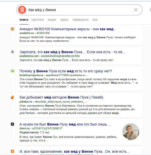The width and height of the screenshot is (151, 155).
Task: Switch to the картинки tab
Action: (38, 20)
